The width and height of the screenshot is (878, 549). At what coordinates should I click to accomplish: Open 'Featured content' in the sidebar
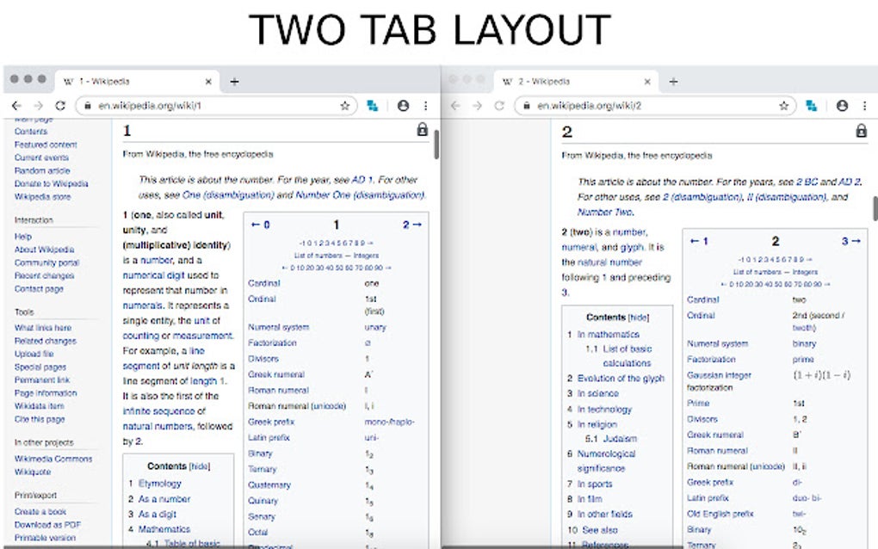pyautogui.click(x=46, y=145)
